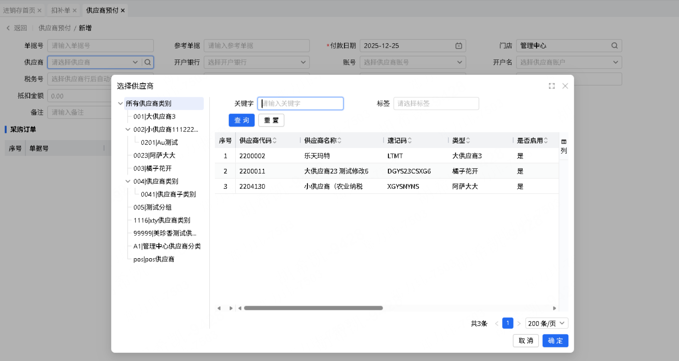
Task: Select the 003|橘子花开 category
Action: coord(153,168)
